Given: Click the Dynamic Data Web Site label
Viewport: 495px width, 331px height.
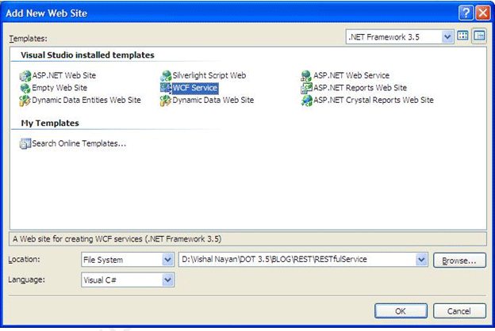Looking at the screenshot, I should tap(213, 100).
